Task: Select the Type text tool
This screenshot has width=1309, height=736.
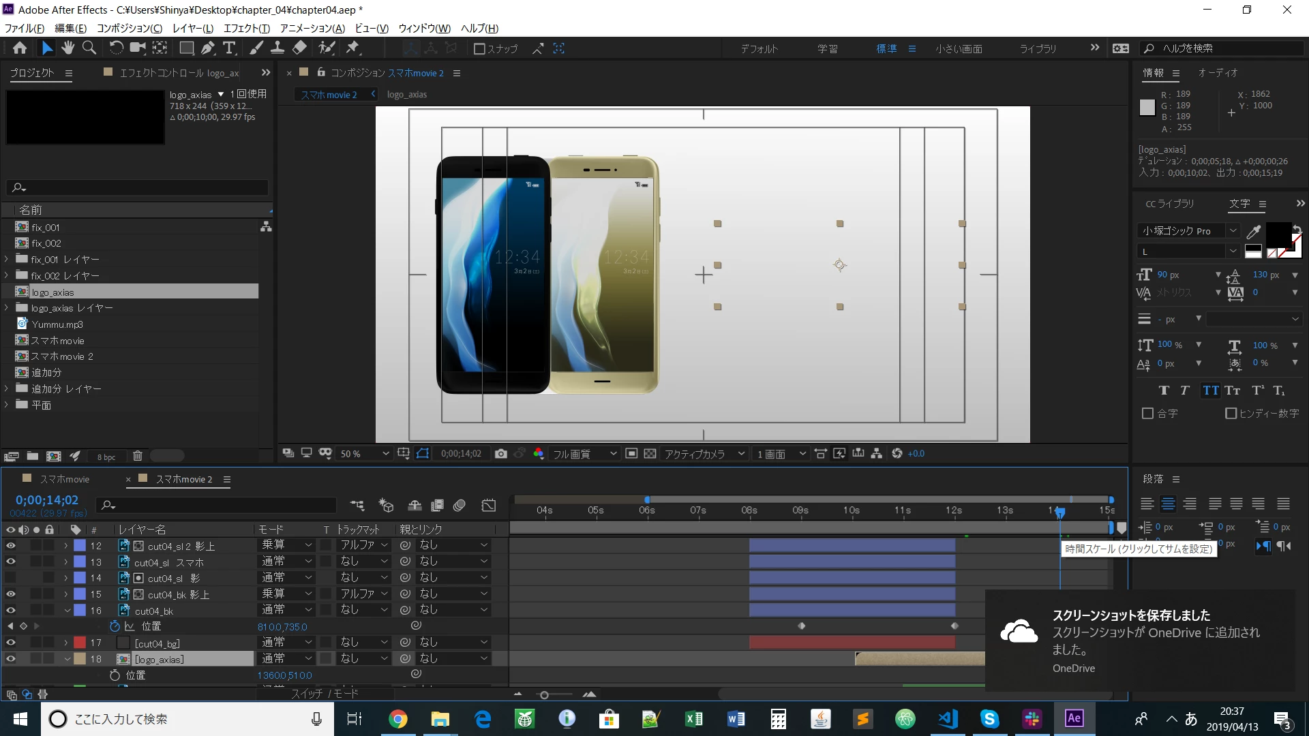Action: click(230, 48)
